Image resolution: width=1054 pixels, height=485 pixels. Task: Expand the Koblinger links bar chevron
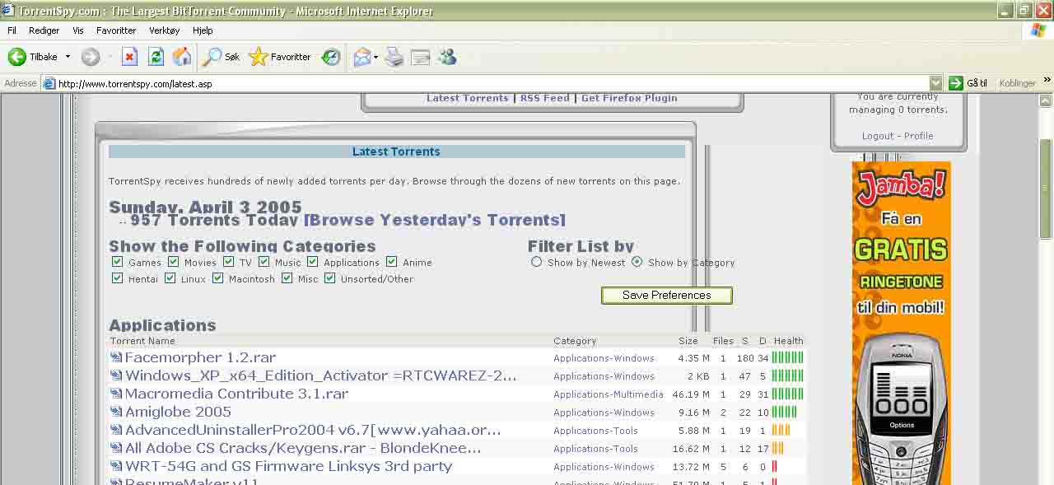tap(1047, 81)
